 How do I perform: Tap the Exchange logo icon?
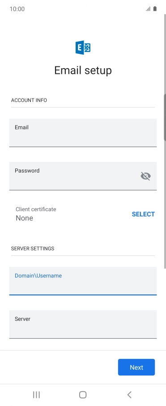(x=83, y=48)
